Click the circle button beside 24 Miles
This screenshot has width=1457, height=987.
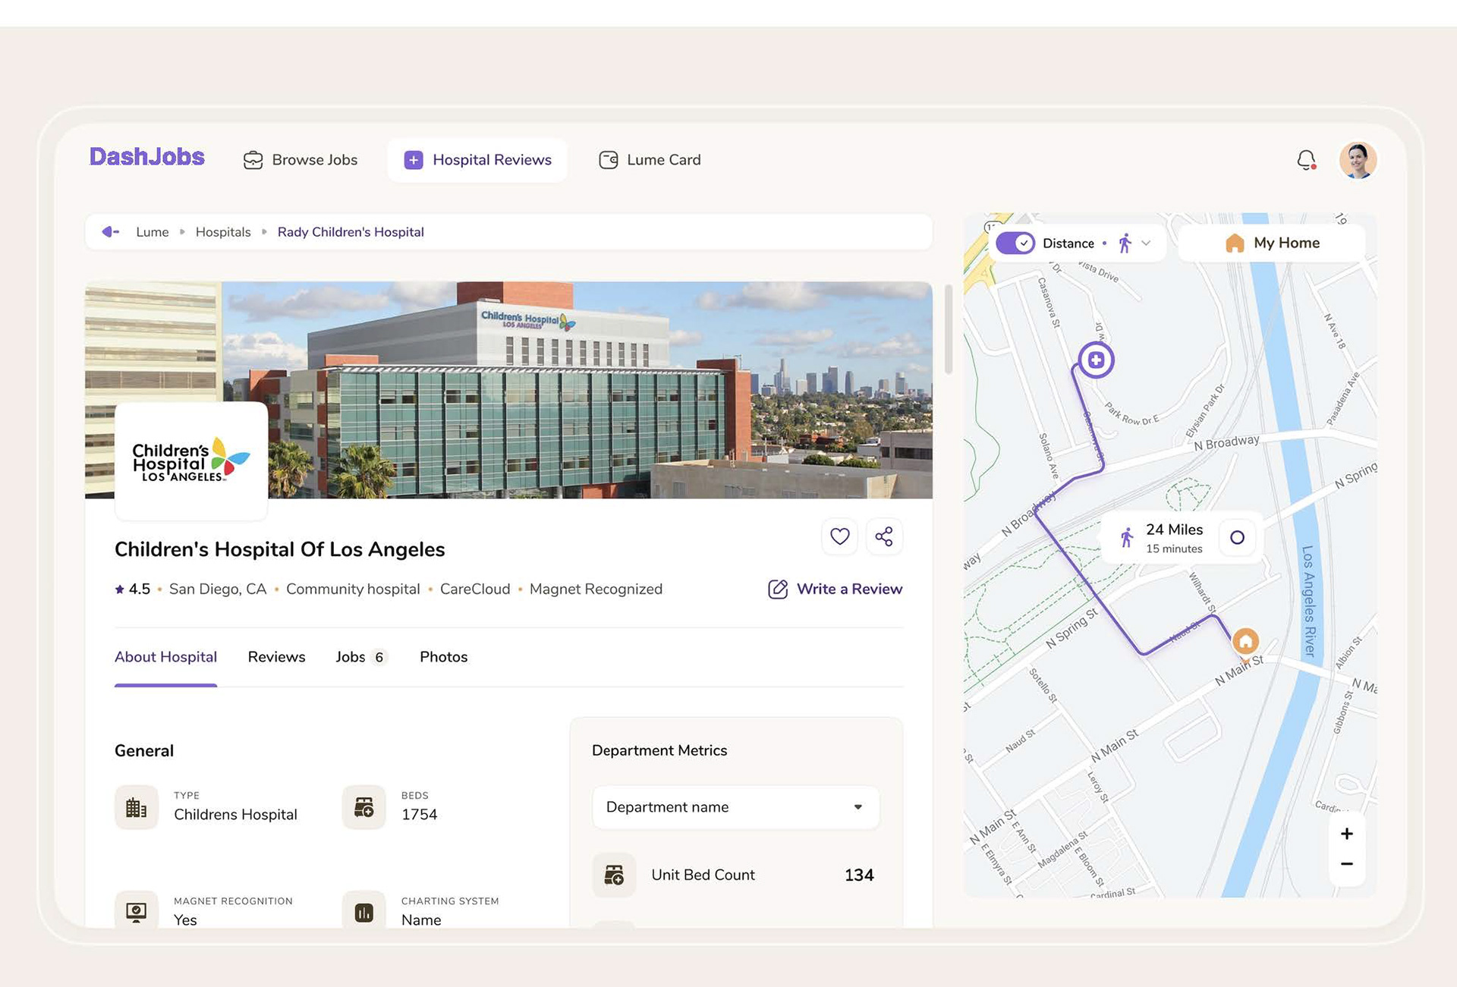tap(1238, 538)
